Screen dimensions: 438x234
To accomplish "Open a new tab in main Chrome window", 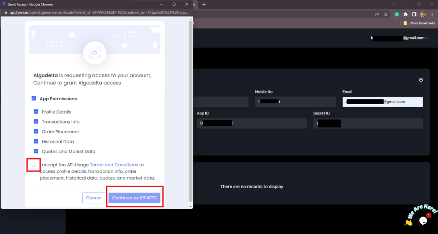I will coord(204,4).
